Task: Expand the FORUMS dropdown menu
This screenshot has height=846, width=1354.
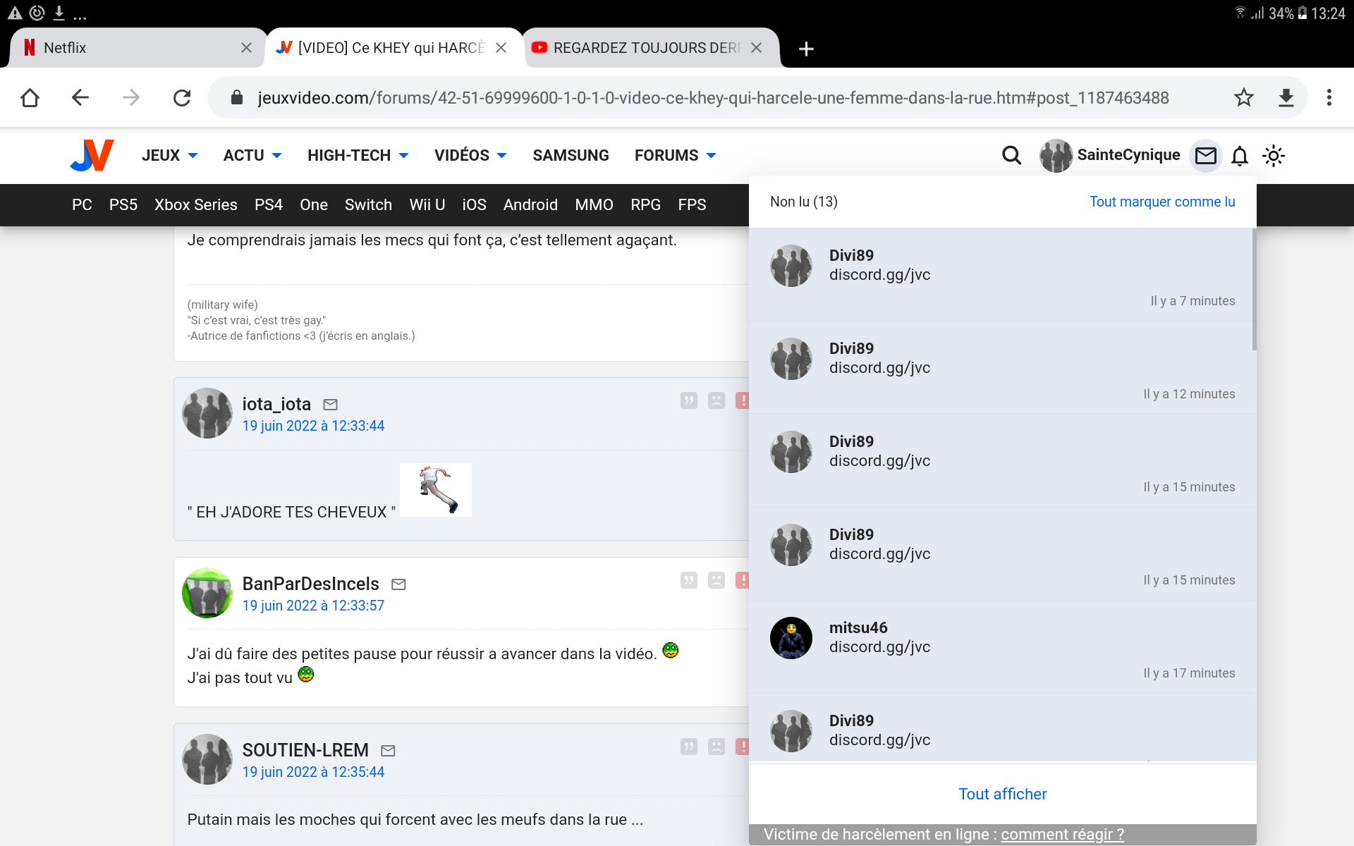Action: coord(675,155)
